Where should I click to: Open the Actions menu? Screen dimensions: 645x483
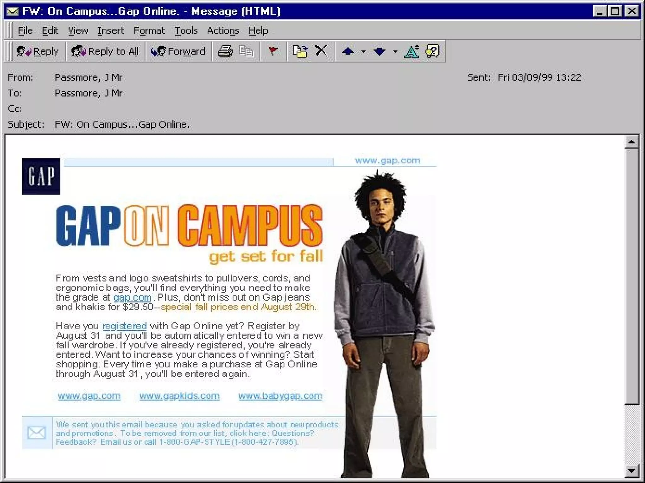[223, 31]
